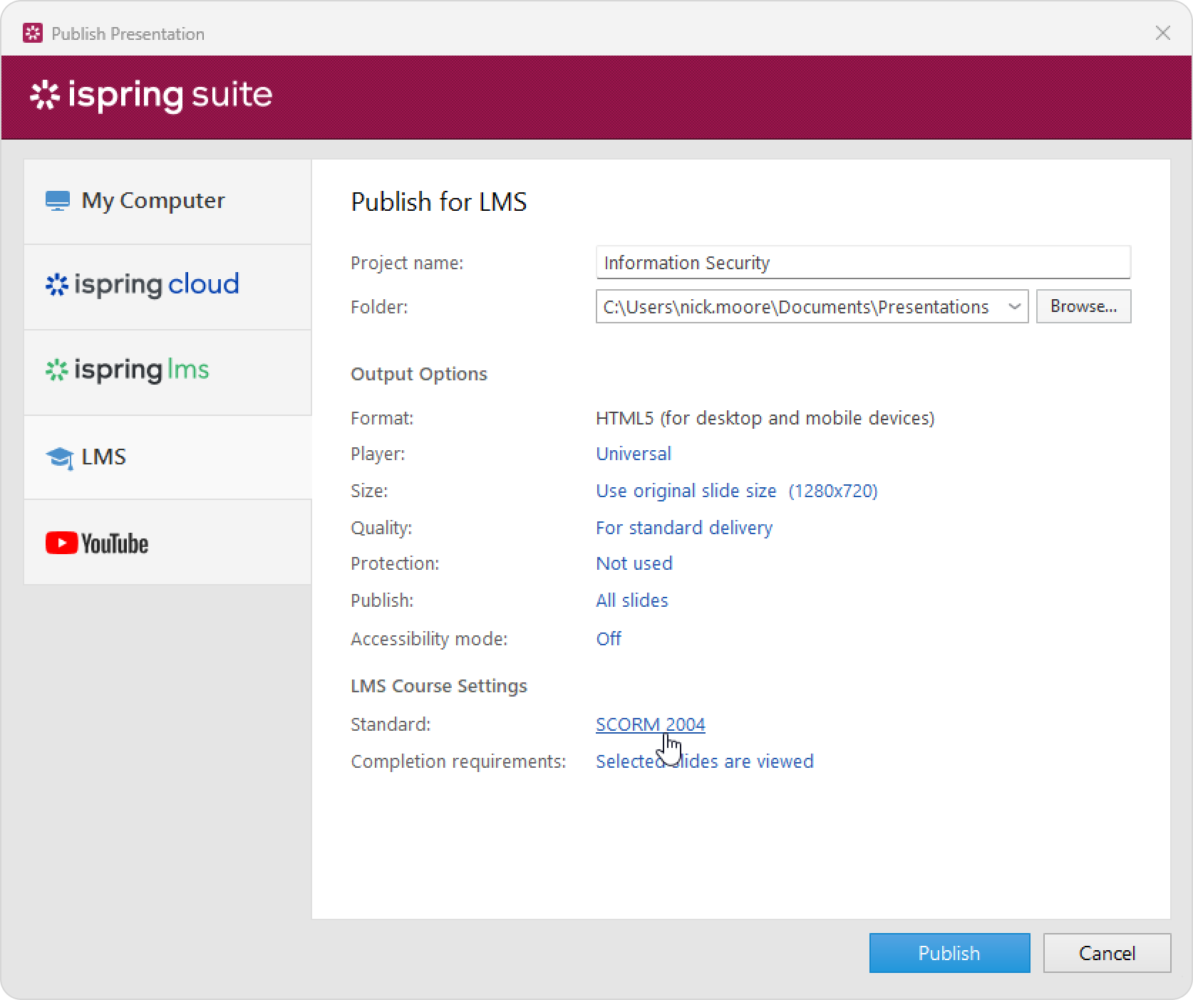Click the iSpring Cloud snowflake logo icon
The height and width of the screenshot is (1000, 1193).
pyautogui.click(x=56, y=285)
